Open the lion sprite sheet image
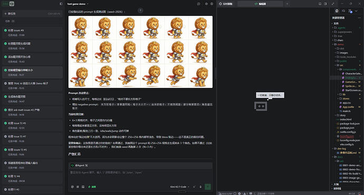The image size is (364, 195). tap(140, 52)
